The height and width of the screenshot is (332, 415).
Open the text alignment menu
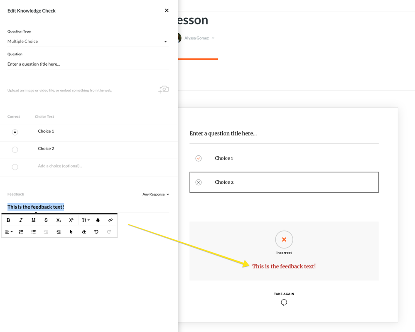click(9, 232)
